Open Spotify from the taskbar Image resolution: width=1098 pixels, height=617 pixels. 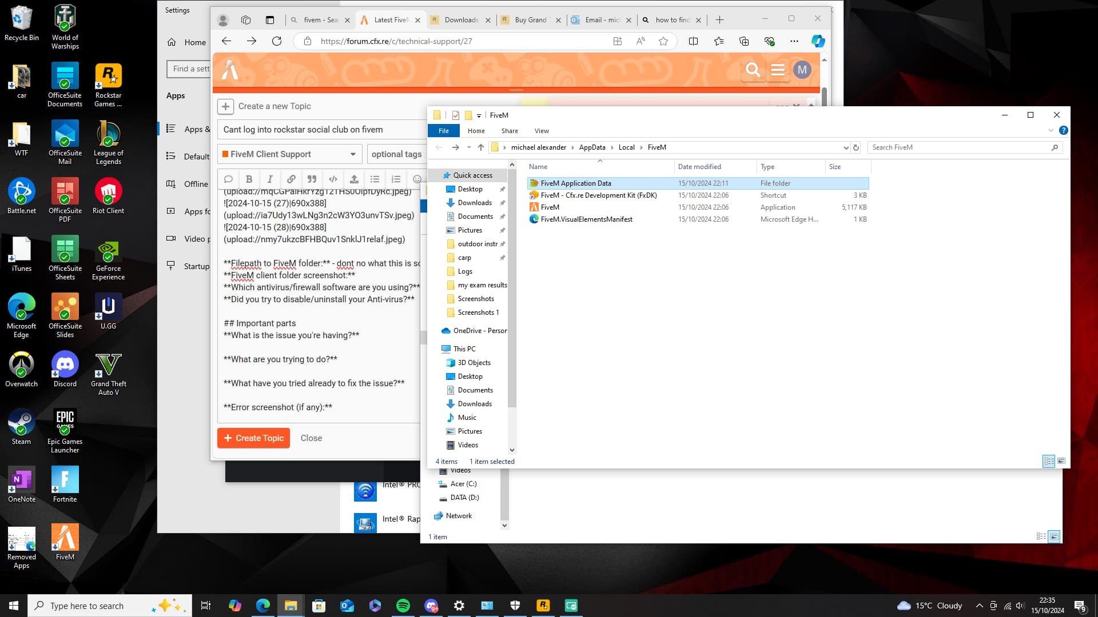pos(403,606)
